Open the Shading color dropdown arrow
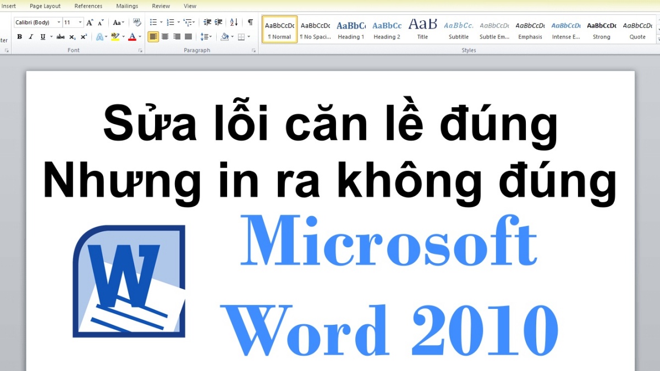Viewport: 660px width, 371px height. (x=232, y=37)
